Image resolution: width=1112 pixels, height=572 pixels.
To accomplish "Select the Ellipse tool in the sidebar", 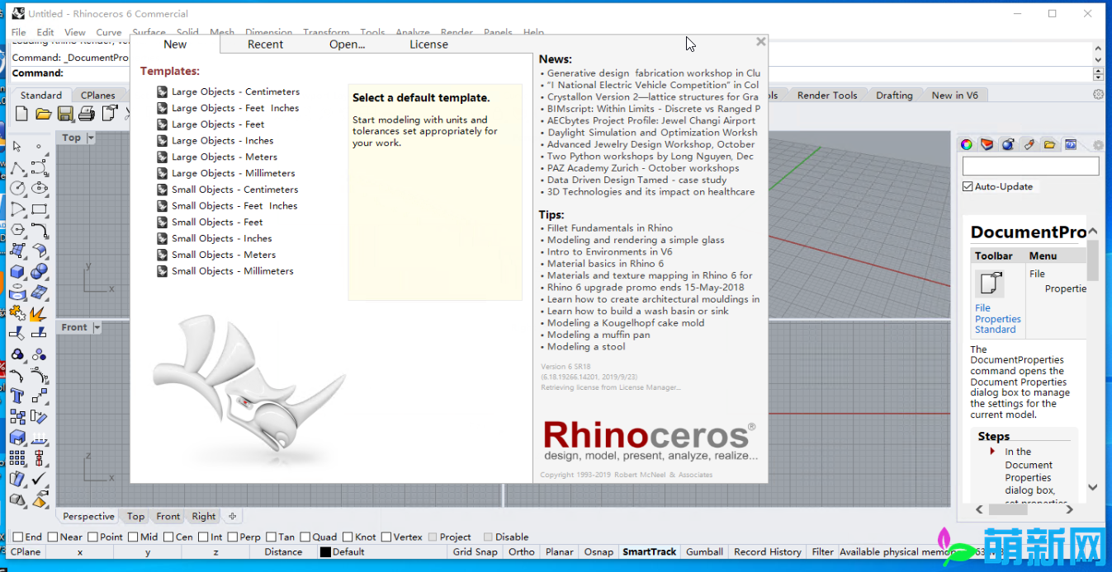I will 39,188.
